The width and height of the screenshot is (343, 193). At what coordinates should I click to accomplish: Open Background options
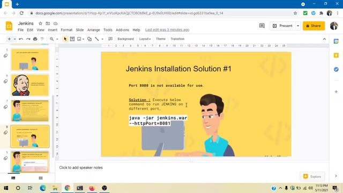point(126,39)
